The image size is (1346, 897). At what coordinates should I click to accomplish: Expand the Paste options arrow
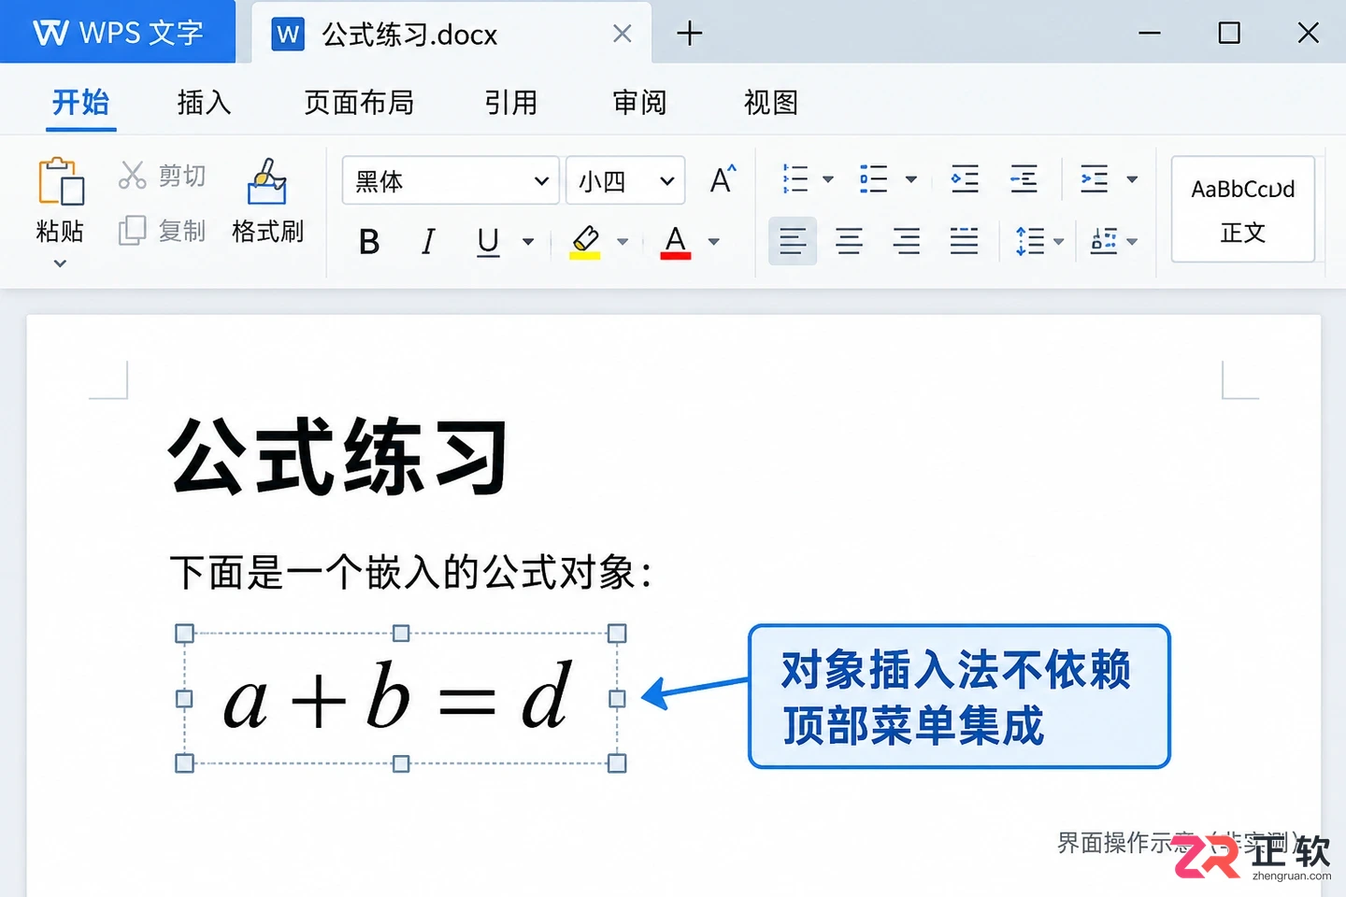[60, 263]
